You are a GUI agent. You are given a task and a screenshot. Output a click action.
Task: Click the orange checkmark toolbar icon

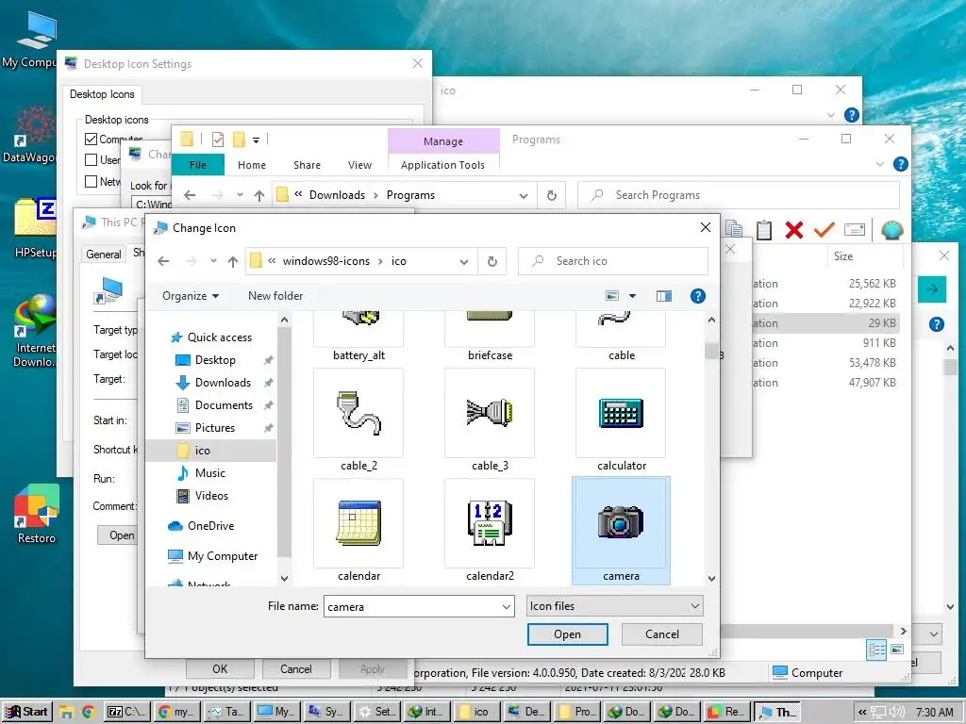point(824,230)
